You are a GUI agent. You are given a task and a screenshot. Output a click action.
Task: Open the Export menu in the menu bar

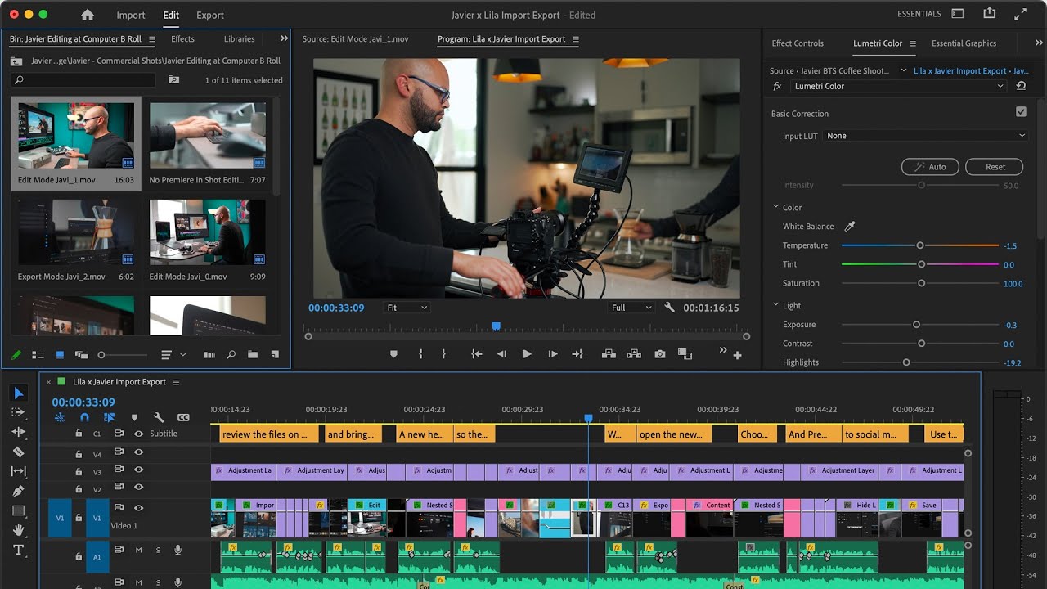click(x=209, y=15)
